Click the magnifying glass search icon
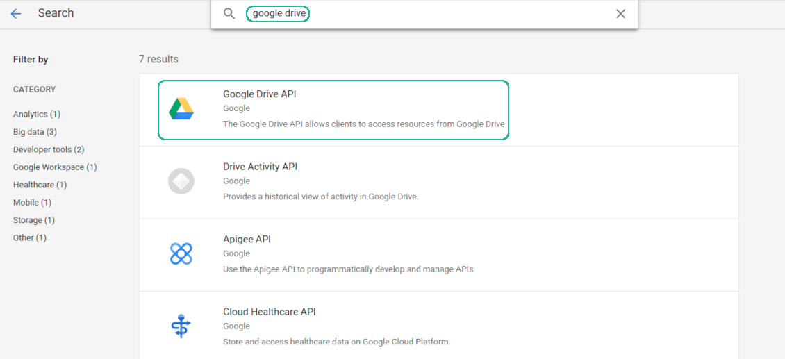This screenshot has height=359, width=785. point(229,14)
